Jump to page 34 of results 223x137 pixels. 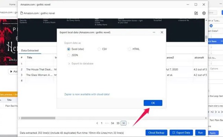[112, 123]
